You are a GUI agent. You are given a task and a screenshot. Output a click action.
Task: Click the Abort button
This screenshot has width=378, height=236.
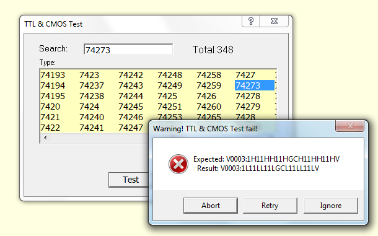pos(211,206)
